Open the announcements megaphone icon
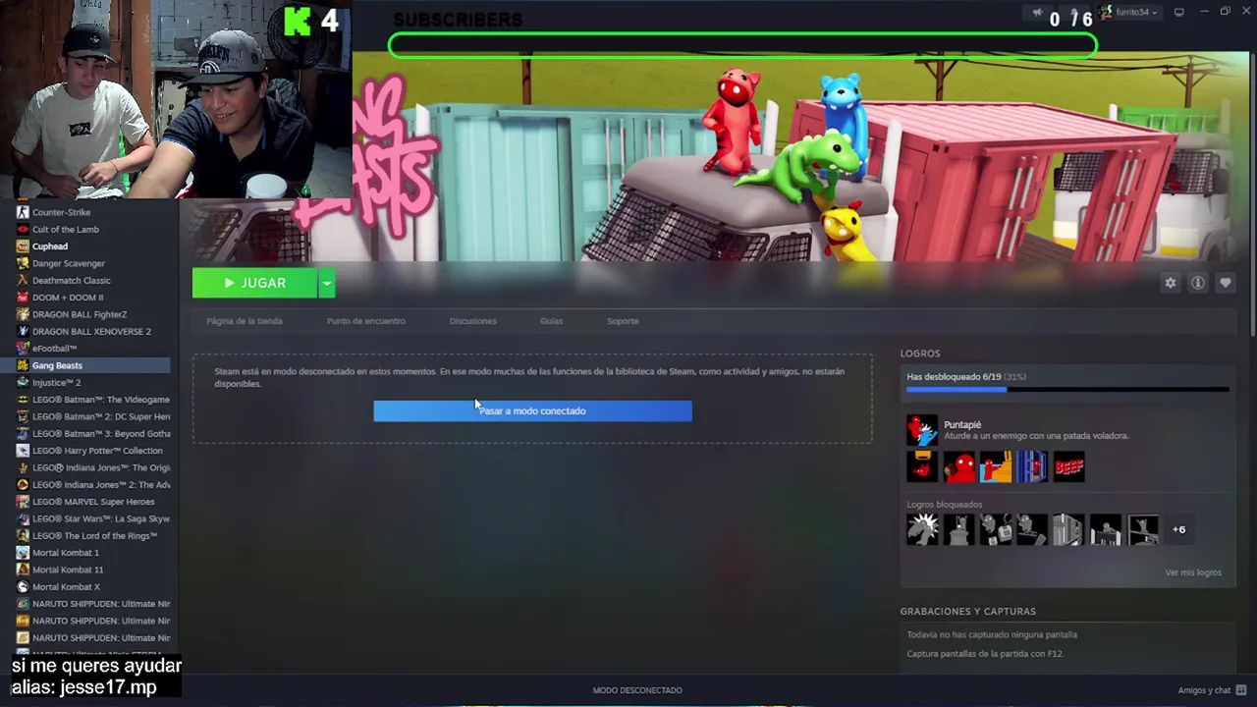The height and width of the screenshot is (707, 1257). click(1037, 13)
